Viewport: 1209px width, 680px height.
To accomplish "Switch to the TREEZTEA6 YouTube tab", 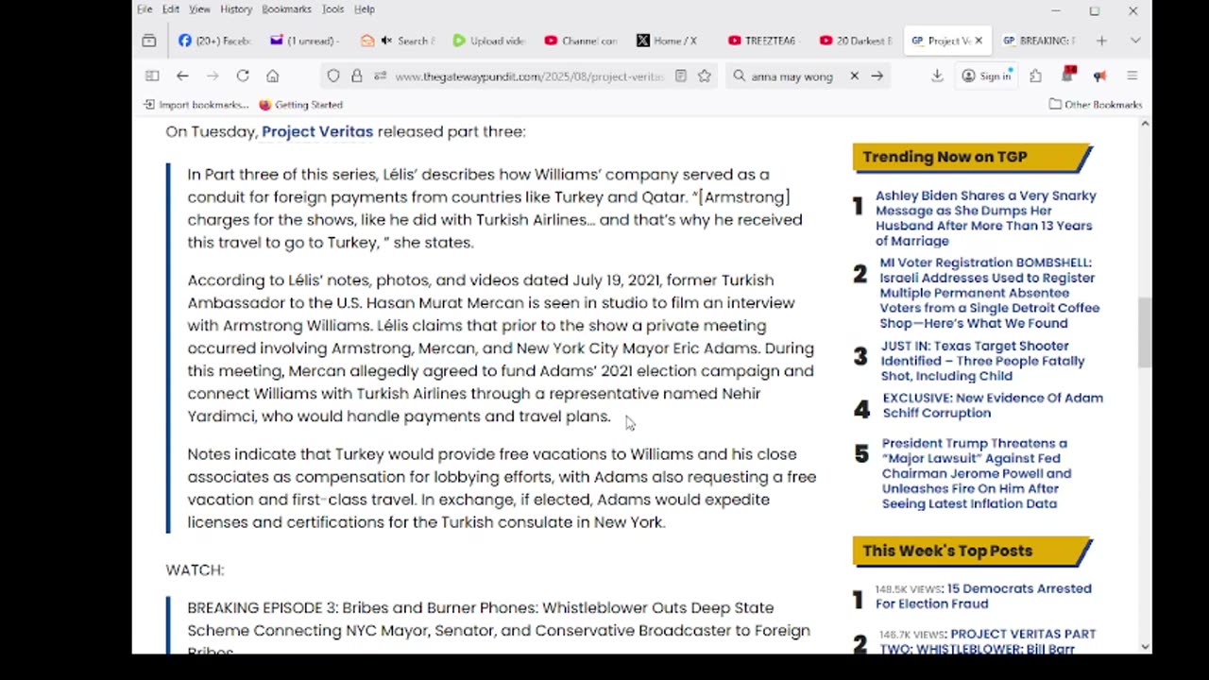I will (762, 41).
